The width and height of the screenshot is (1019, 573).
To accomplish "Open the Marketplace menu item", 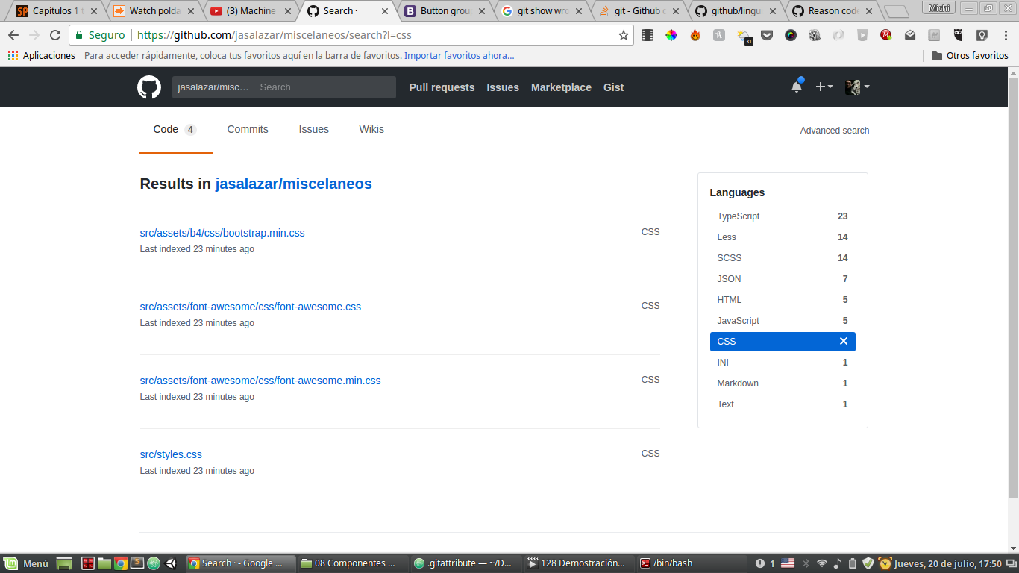I will point(561,87).
